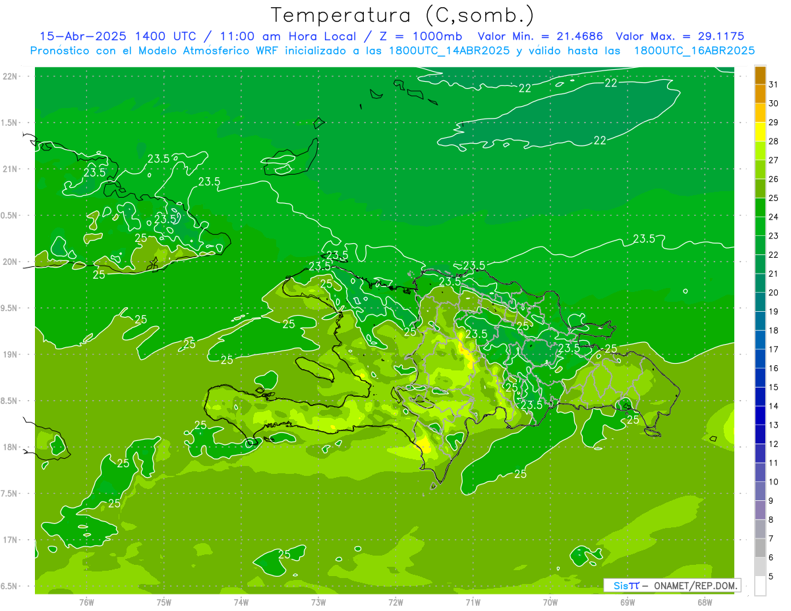Click the 73W longitude axis label

tap(318, 602)
